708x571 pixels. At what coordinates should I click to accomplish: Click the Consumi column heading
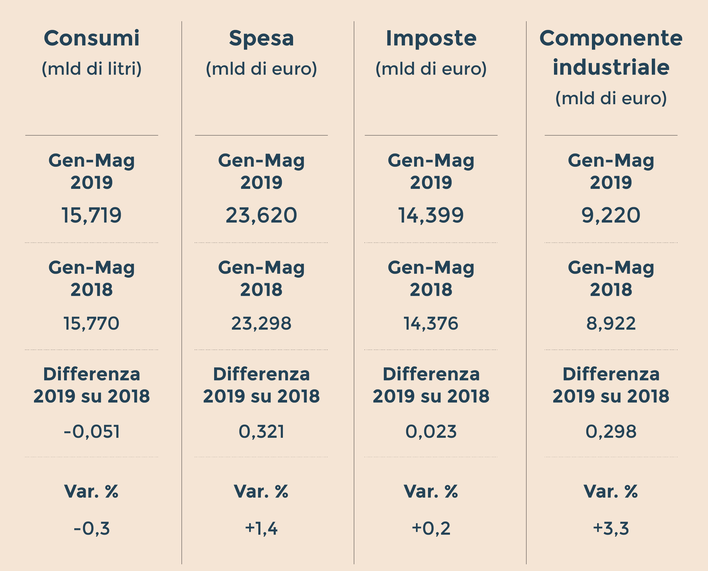(92, 38)
